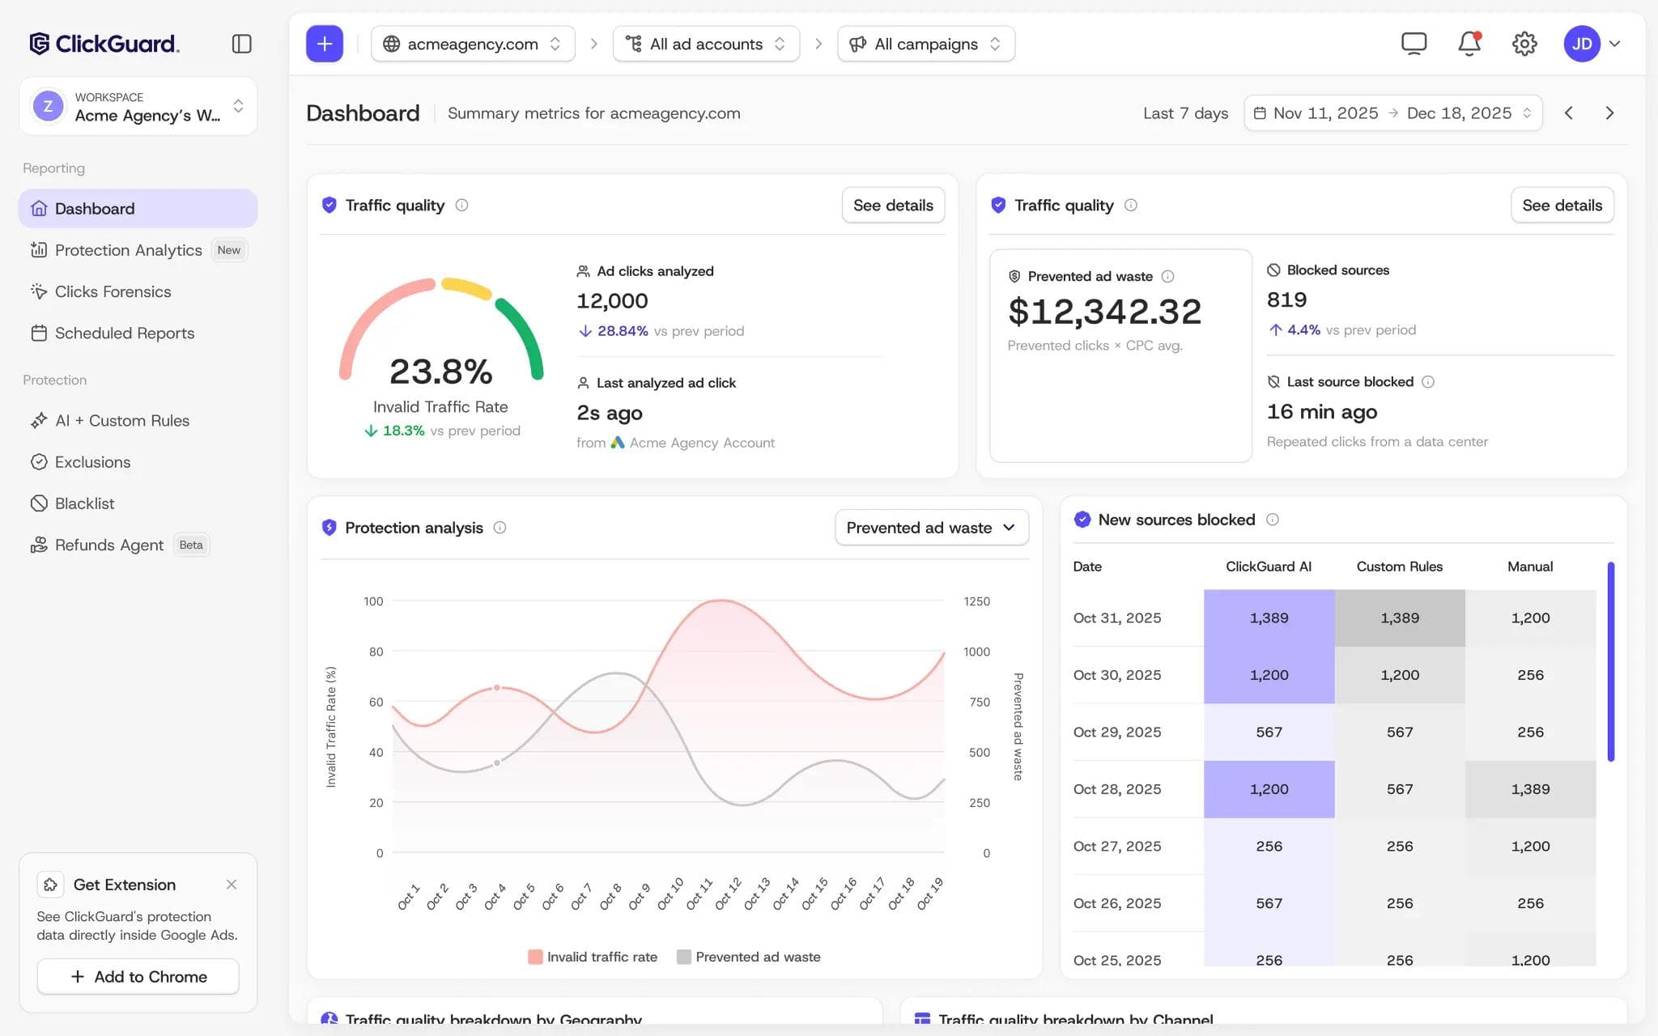Open acmeagency.com domain selector

click(x=473, y=44)
